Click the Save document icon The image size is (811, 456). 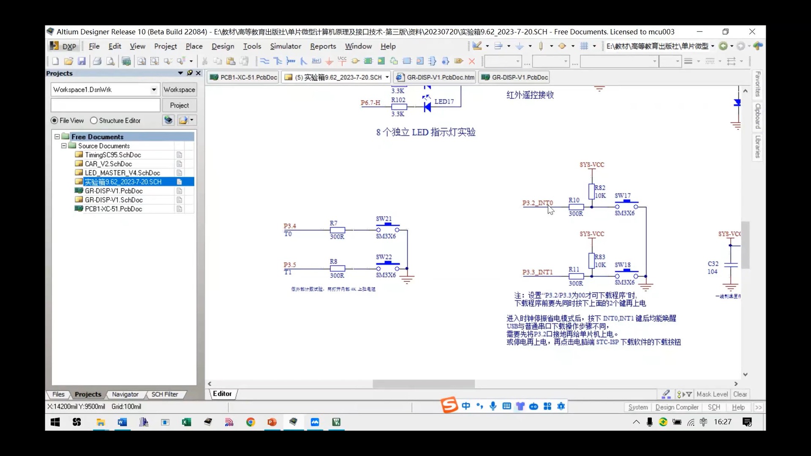(82, 61)
